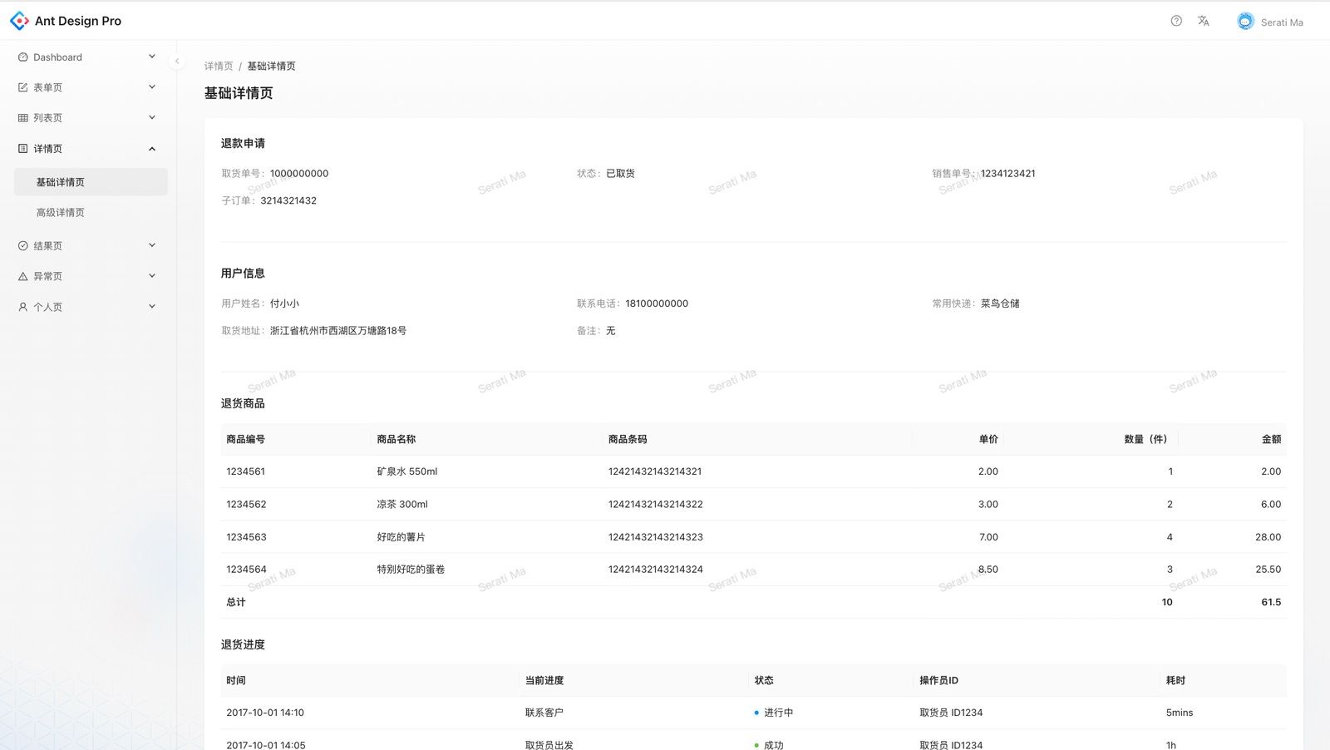Click the 时间 column header
The height and width of the screenshot is (750, 1330).
point(236,680)
